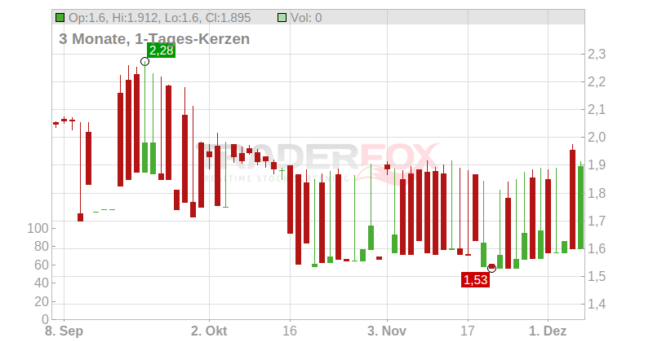The image size is (653, 342).
Task: Click the 1,53 low price label
Action: click(475, 279)
